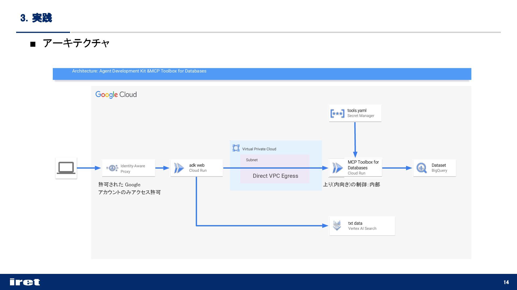
Task: Click the 'アーキテクチャ' heading
Action: click(76, 43)
